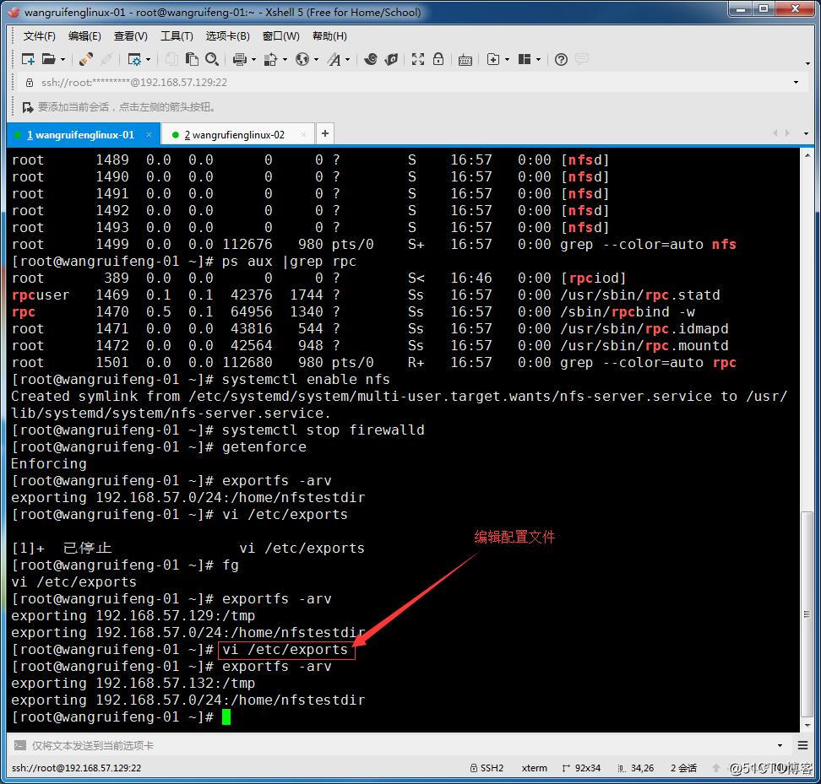Screen dimensions: 821x784
Task: Click the New Session toolbar icon
Action: (28, 59)
